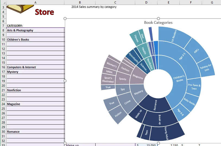The image size is (221, 146).
Task: Select the 1st Readers chart segment
Action: coord(174,36)
